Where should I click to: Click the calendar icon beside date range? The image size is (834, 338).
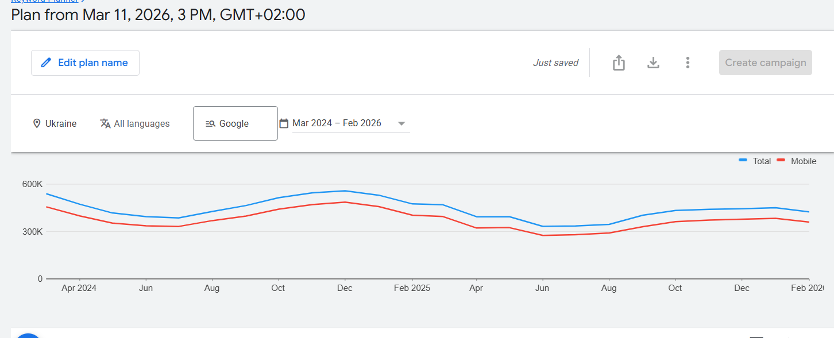pos(284,123)
